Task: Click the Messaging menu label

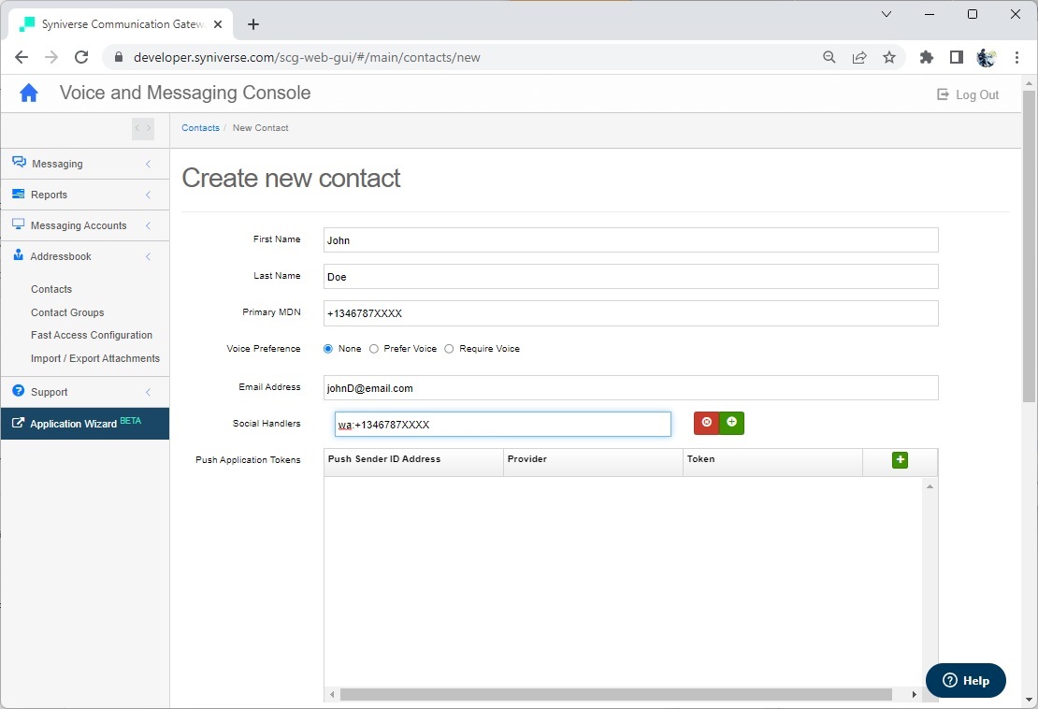Action: pyautogui.click(x=57, y=164)
